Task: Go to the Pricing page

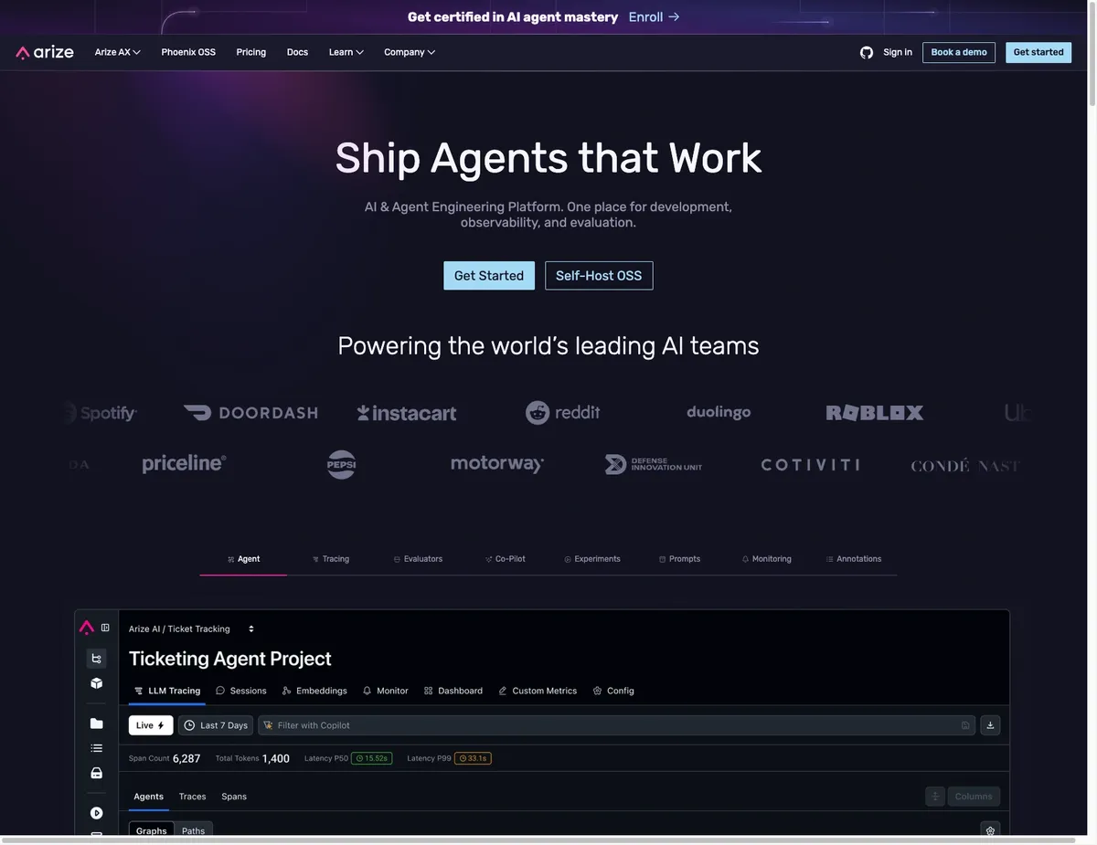Action: pyautogui.click(x=251, y=52)
